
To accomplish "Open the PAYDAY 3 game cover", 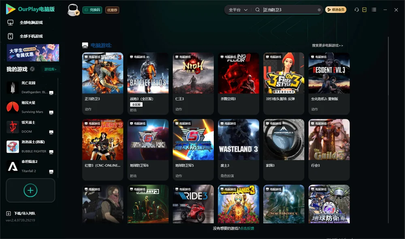I will coord(148,204).
